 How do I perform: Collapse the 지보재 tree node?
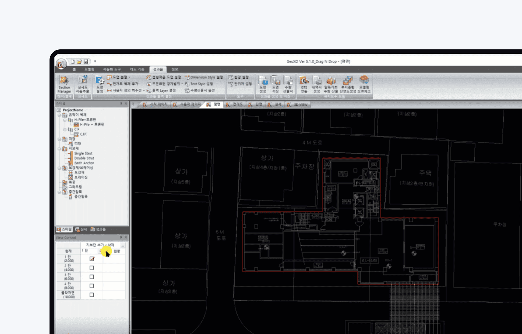pyautogui.click(x=59, y=148)
